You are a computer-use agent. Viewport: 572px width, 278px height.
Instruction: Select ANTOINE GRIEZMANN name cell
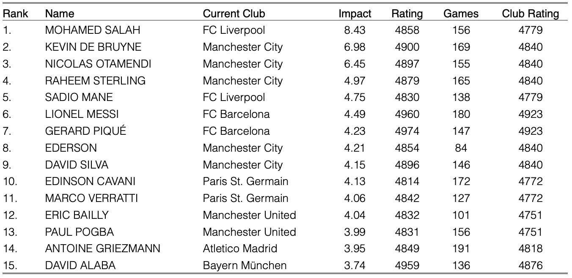102,248
